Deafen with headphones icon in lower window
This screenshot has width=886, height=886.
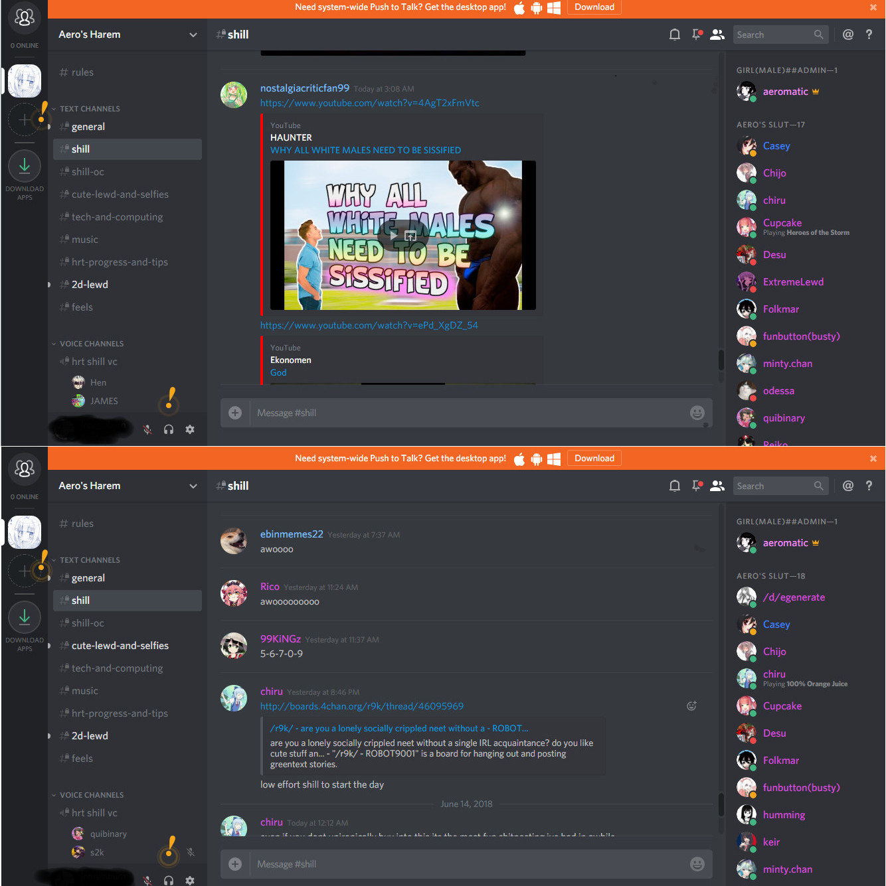point(169,880)
